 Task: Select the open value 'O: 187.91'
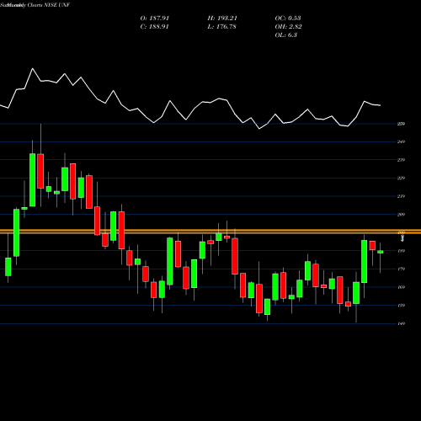click(x=155, y=19)
